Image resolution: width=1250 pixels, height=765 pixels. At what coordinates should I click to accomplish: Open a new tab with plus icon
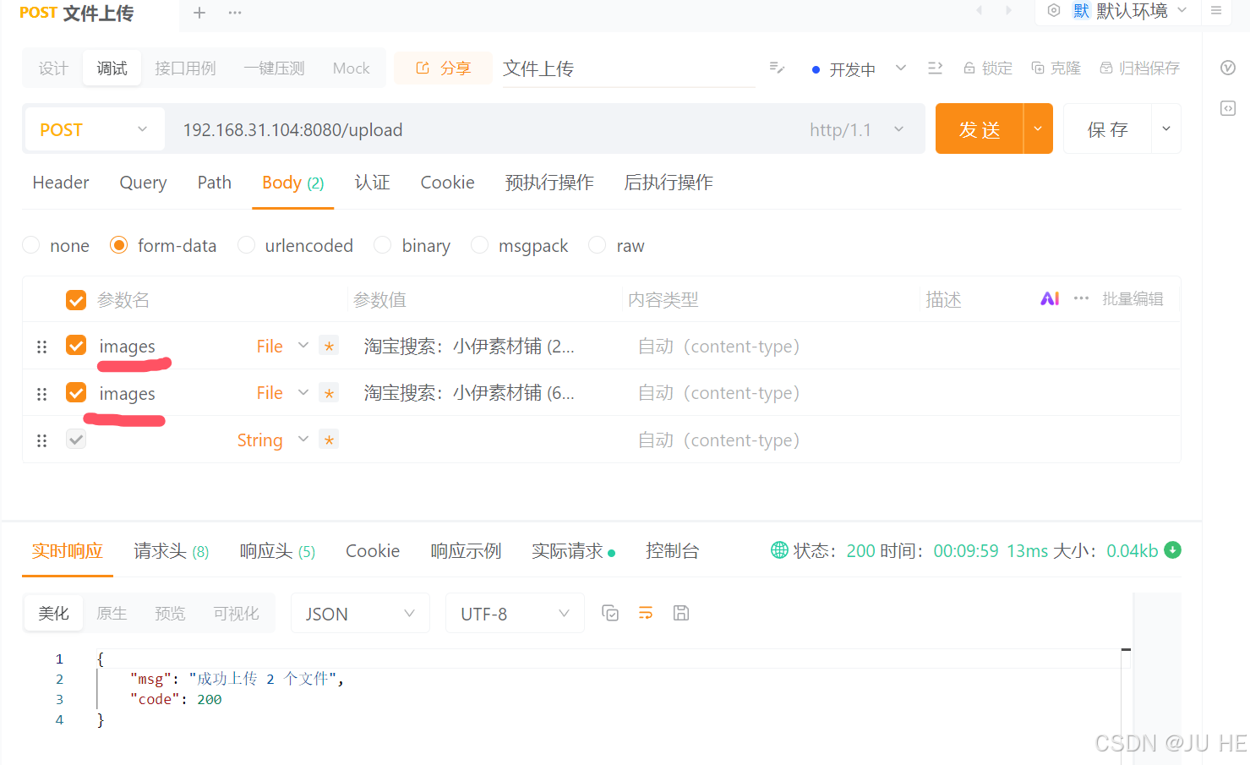199,13
